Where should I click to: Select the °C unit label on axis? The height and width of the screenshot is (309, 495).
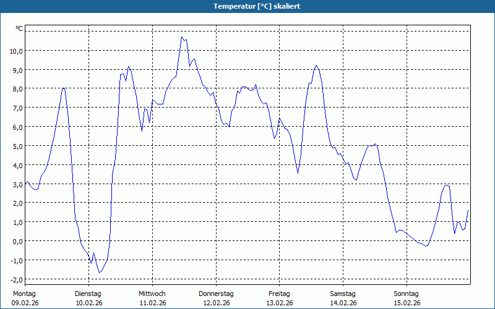point(19,28)
